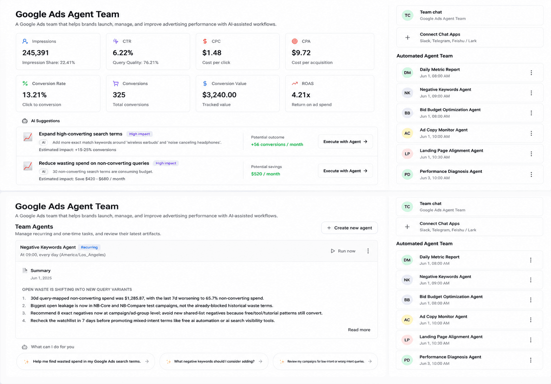Click chart icon beside Reduce wasting spend suggestion
The width and height of the screenshot is (551, 384).
pos(28,166)
